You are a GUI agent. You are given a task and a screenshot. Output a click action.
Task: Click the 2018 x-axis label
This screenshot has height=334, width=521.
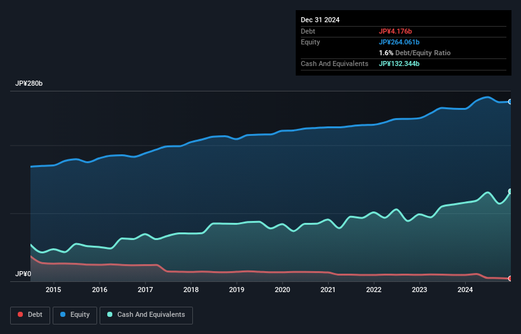click(191, 290)
